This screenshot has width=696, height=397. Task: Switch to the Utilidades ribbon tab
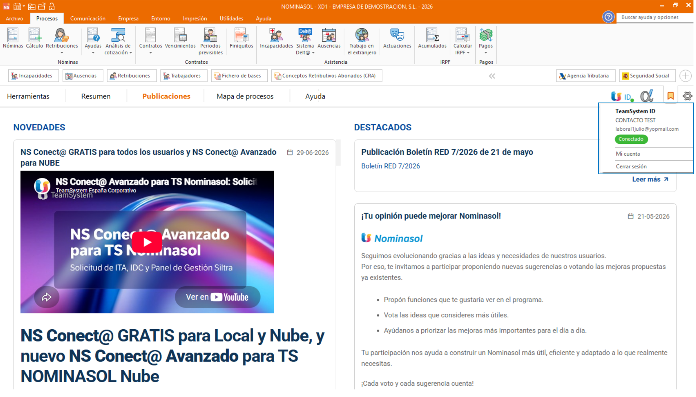coord(231,18)
